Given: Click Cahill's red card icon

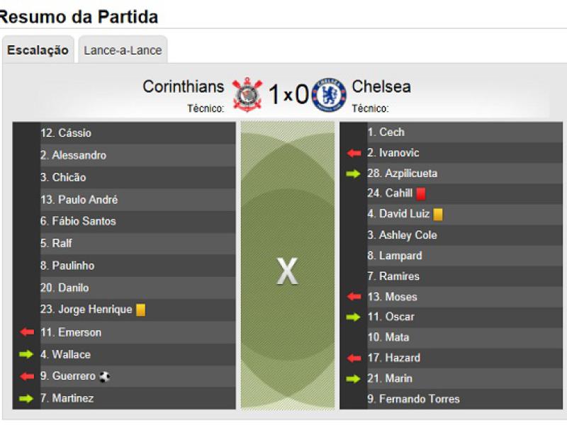Looking at the screenshot, I should pos(420,193).
